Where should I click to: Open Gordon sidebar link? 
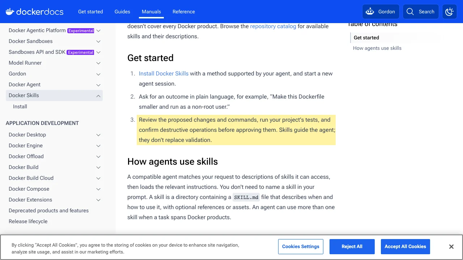[17, 74]
